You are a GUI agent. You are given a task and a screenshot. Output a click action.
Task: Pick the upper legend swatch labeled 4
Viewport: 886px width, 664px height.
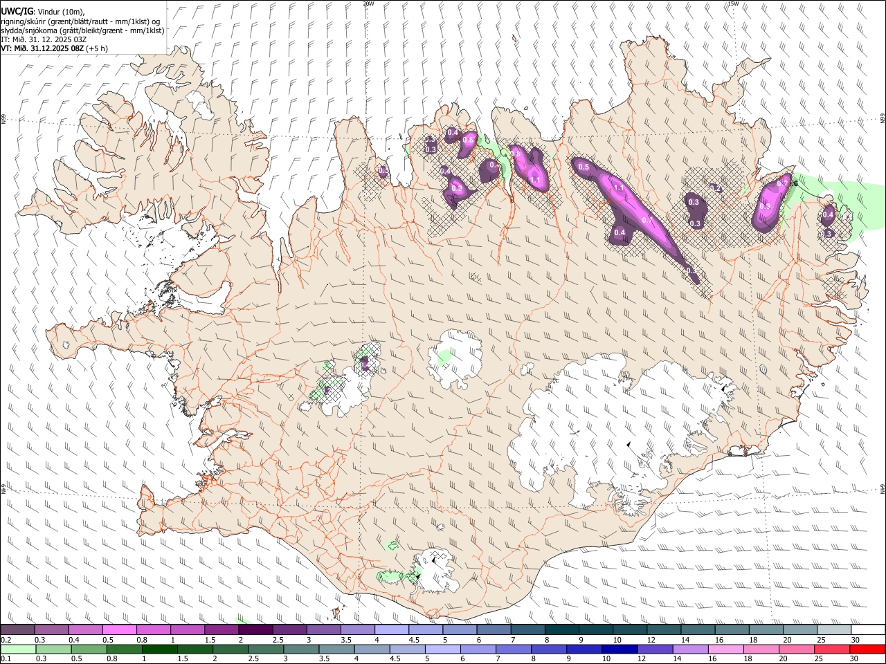point(391,630)
